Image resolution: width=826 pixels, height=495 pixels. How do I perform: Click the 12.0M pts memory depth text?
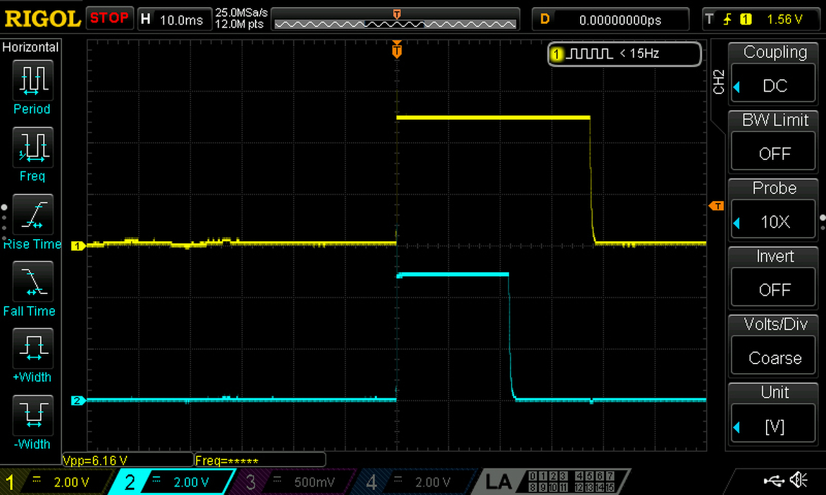coord(241,24)
